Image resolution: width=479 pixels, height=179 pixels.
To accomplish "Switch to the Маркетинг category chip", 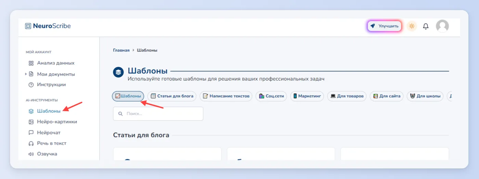I will click(x=307, y=96).
